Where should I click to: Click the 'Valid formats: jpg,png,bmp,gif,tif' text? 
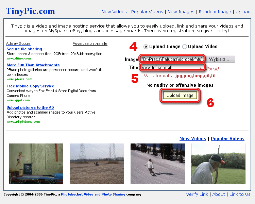point(180,76)
